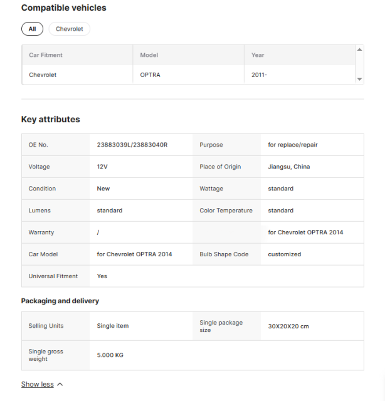This screenshot has width=385, height=401.
Task: Click the Bulb Shape Code customized value
Action: pos(285,254)
